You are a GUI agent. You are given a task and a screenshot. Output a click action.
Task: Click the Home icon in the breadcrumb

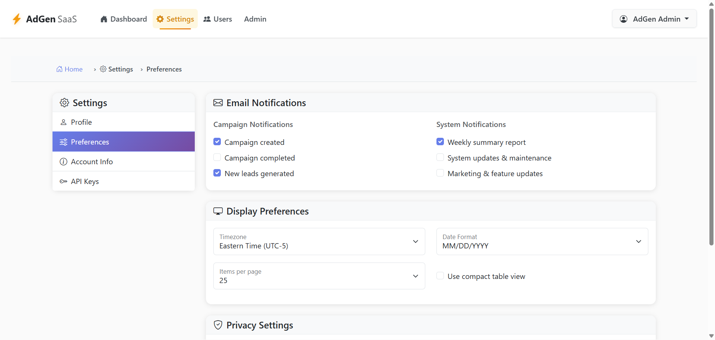pos(59,69)
